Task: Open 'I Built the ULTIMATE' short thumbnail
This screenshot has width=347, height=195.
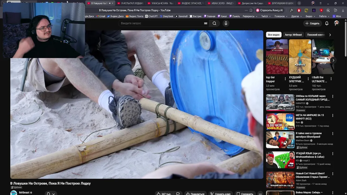Action: 323,57
